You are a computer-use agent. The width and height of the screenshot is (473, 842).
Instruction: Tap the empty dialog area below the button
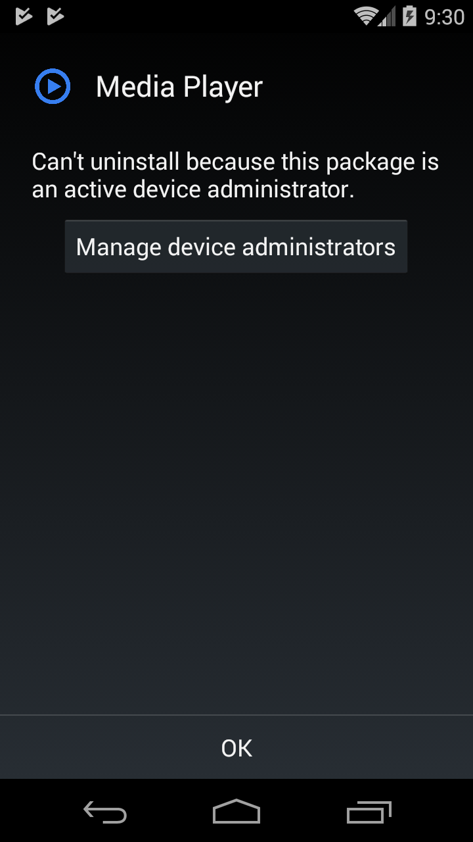(x=236, y=493)
